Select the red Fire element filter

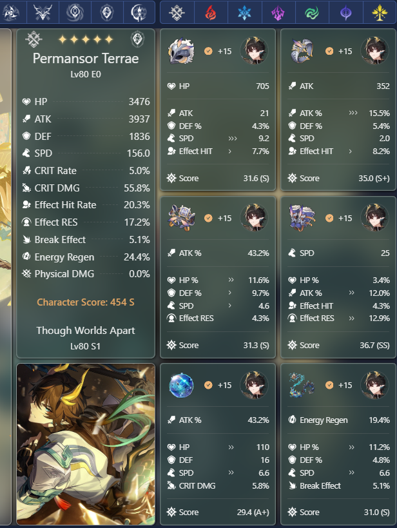click(211, 13)
